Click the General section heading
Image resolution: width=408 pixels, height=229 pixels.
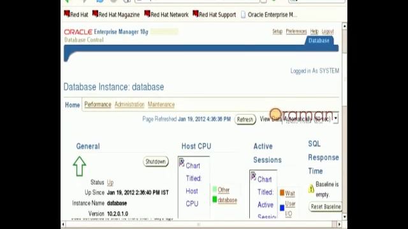pos(88,146)
